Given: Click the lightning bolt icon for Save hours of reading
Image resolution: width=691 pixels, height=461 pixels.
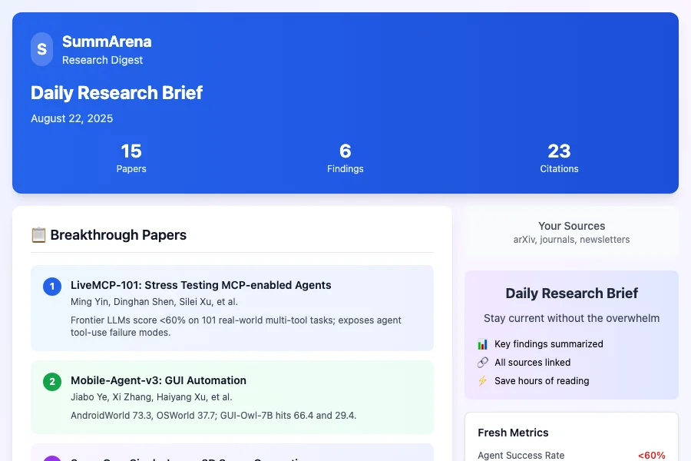Looking at the screenshot, I should pyautogui.click(x=484, y=380).
